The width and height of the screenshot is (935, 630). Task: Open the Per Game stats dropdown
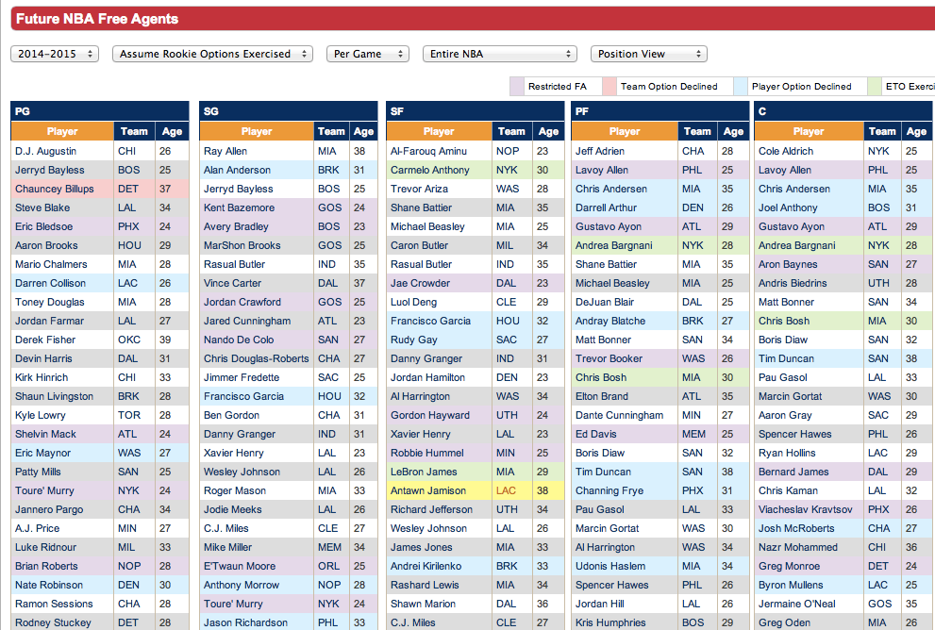coord(368,54)
